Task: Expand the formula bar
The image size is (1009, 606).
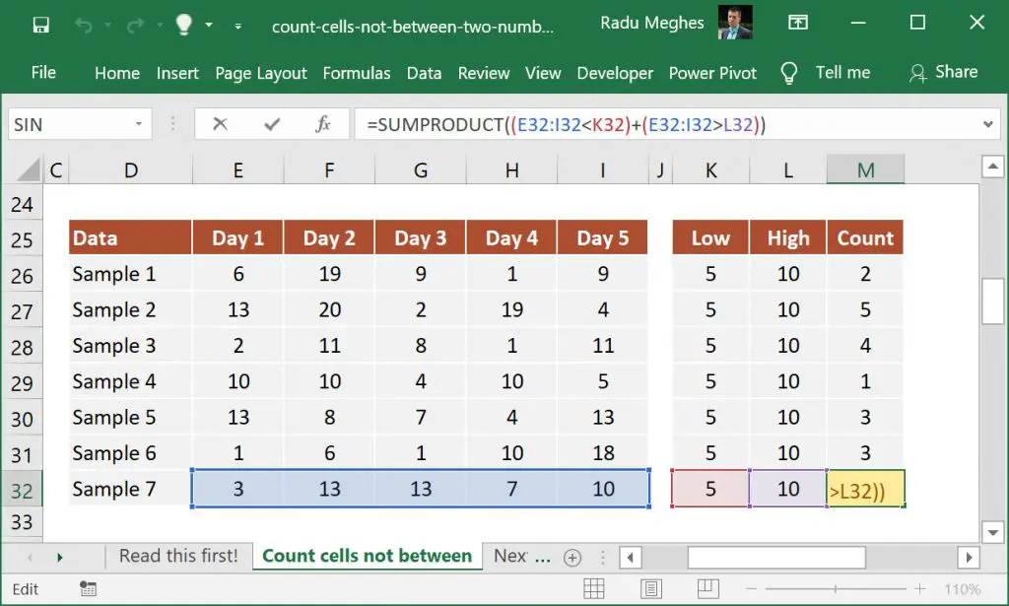Action: point(988,124)
